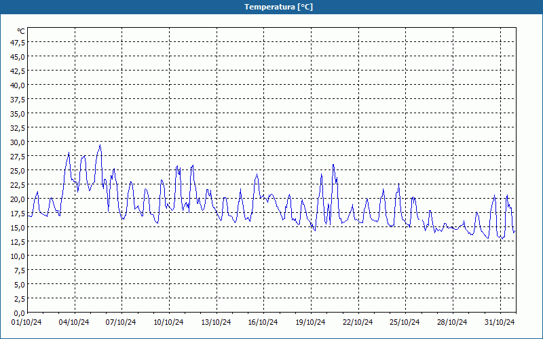Click the 25/10/24 date label

coord(405,323)
